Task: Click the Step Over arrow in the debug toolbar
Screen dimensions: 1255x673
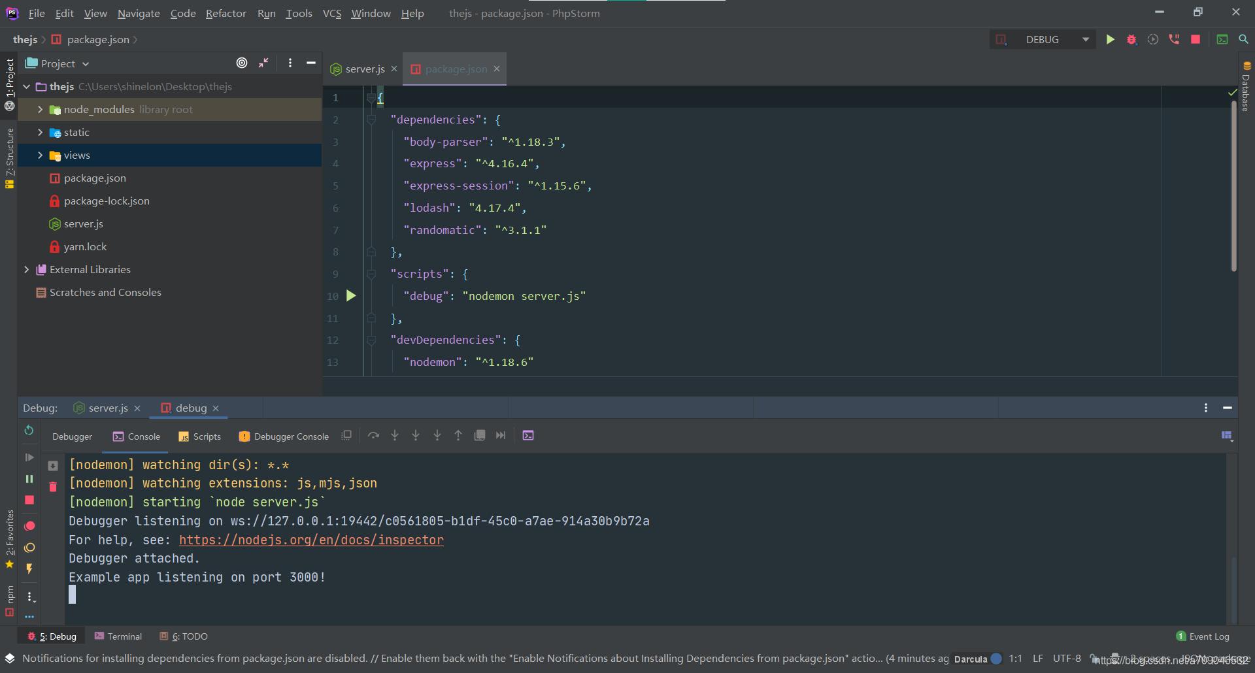Action: tap(373, 436)
